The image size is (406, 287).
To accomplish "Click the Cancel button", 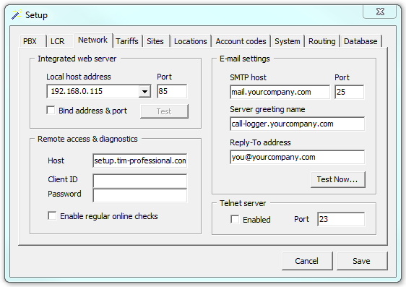I will coord(307,261).
